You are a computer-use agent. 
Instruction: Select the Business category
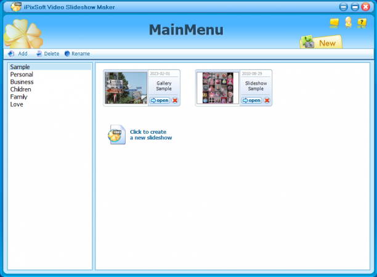pyautogui.click(x=50, y=81)
